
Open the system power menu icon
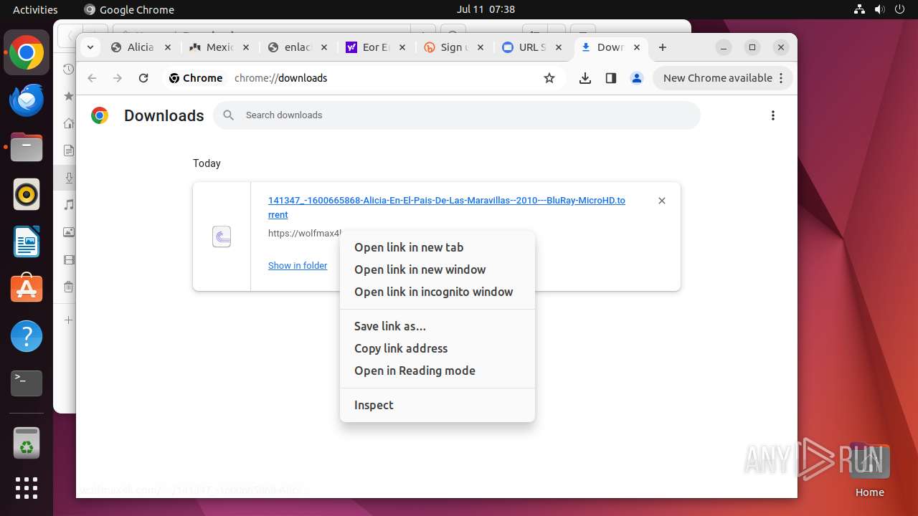[899, 9]
